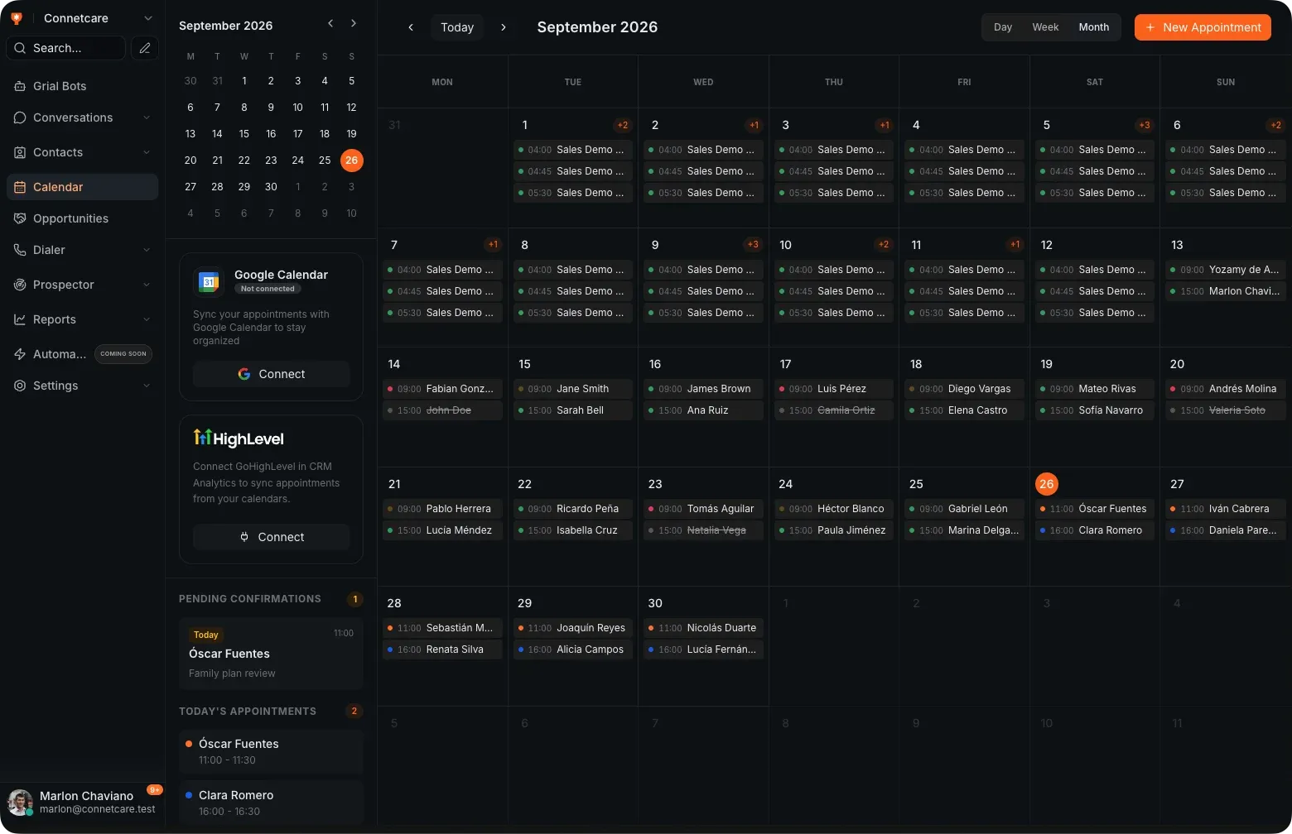Click the Connetcare logo icon
The height and width of the screenshot is (834, 1292).
pos(17,18)
